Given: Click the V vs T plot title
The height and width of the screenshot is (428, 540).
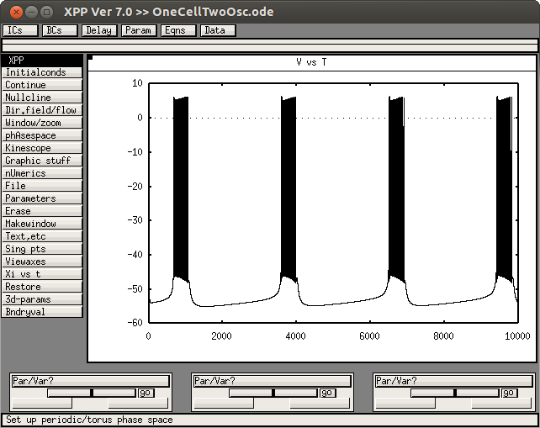Looking at the screenshot, I should (x=311, y=62).
